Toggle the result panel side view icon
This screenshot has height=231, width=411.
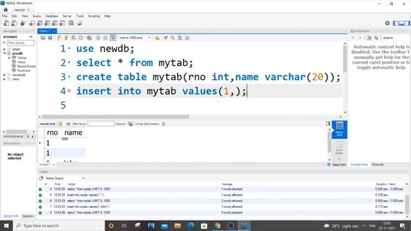(x=328, y=123)
